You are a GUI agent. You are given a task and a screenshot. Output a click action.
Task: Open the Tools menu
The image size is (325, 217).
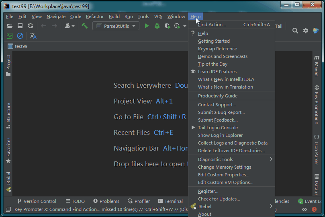pos(143,17)
